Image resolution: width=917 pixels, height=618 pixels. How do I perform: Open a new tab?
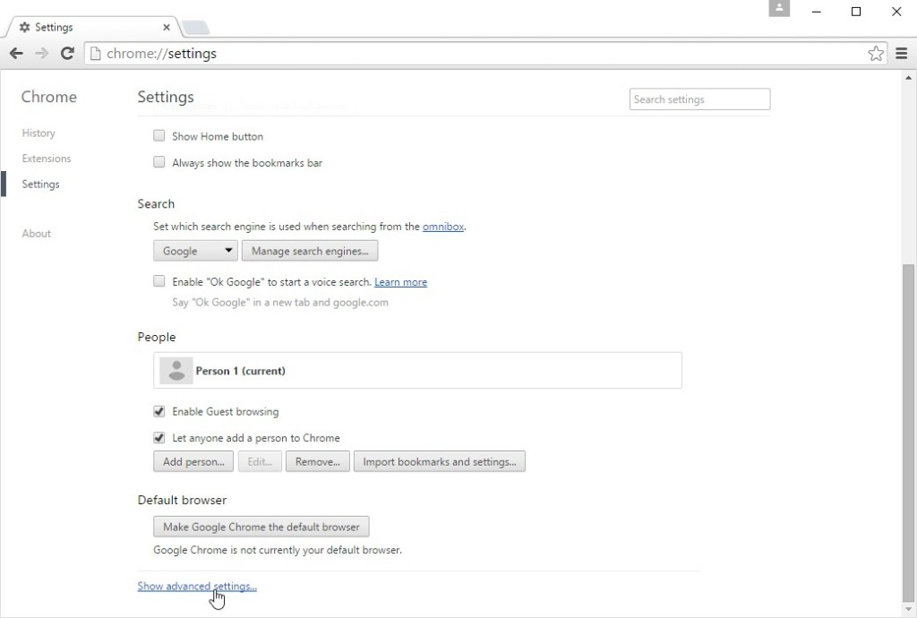[195, 28]
